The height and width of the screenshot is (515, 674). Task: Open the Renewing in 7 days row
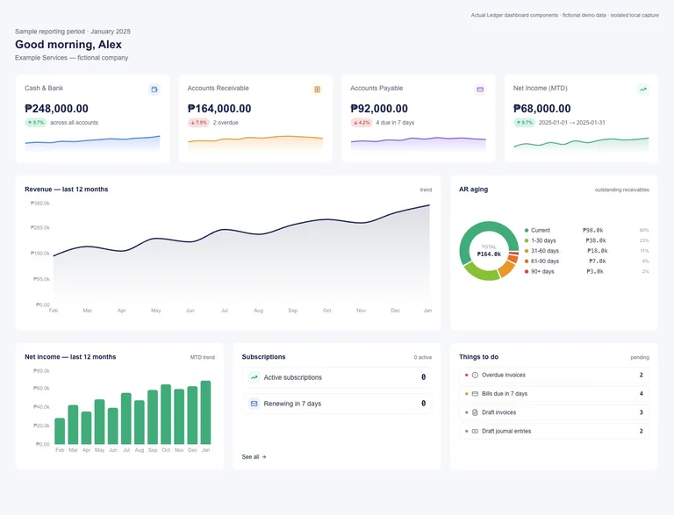[337, 404]
